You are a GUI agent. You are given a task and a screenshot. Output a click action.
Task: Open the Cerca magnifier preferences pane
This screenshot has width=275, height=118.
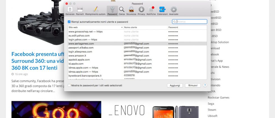pos(122,11)
